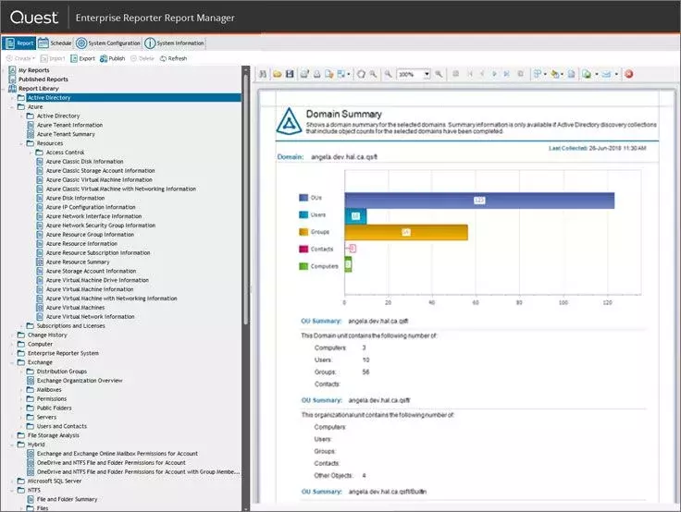
Task: Click the open folder icon in report toolbar
Action: pyautogui.click(x=277, y=74)
